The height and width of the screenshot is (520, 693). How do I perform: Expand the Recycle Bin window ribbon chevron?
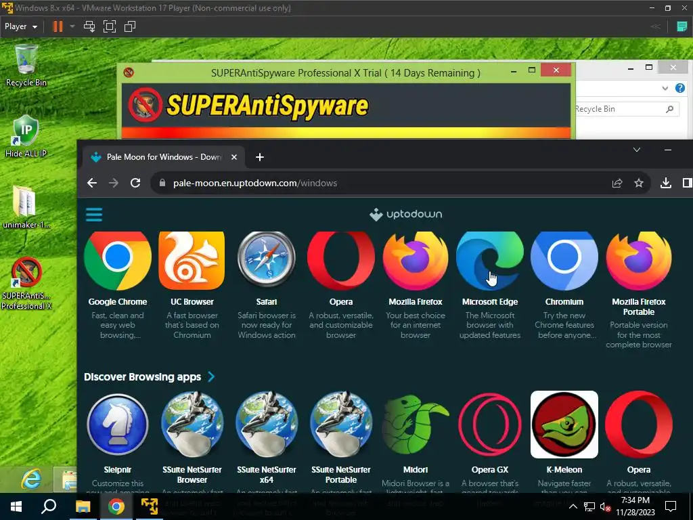(x=665, y=88)
